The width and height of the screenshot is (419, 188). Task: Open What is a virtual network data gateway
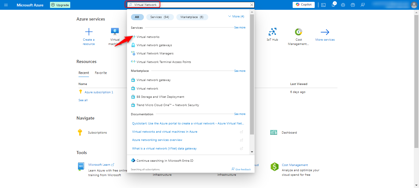(164, 149)
